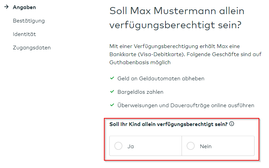The image size is (269, 168).
Task: Select the Nein radio button circle
Action: pyautogui.click(x=191, y=146)
